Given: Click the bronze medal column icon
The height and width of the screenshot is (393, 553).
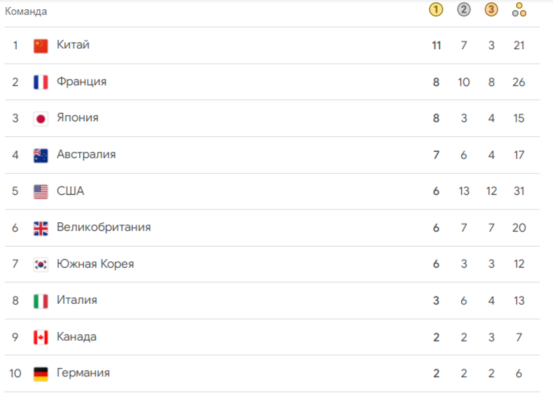Looking at the screenshot, I should click(491, 10).
